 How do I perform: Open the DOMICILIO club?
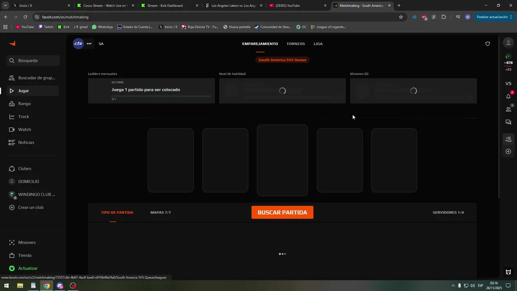pos(33,181)
